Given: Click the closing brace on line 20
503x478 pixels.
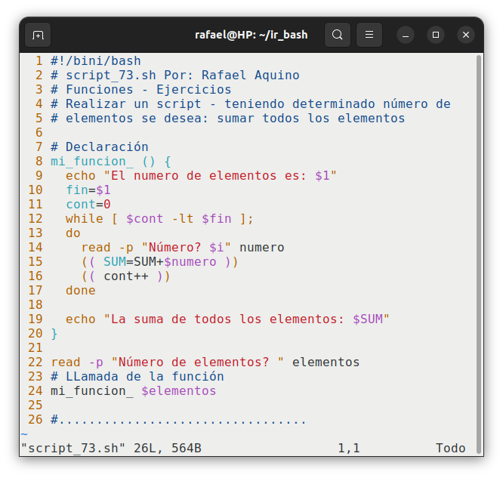Looking at the screenshot, I should click(54, 334).
